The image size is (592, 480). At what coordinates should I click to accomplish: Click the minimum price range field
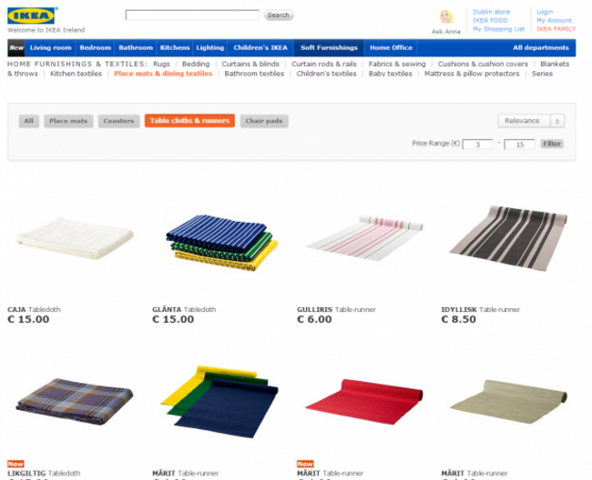pyautogui.click(x=477, y=145)
